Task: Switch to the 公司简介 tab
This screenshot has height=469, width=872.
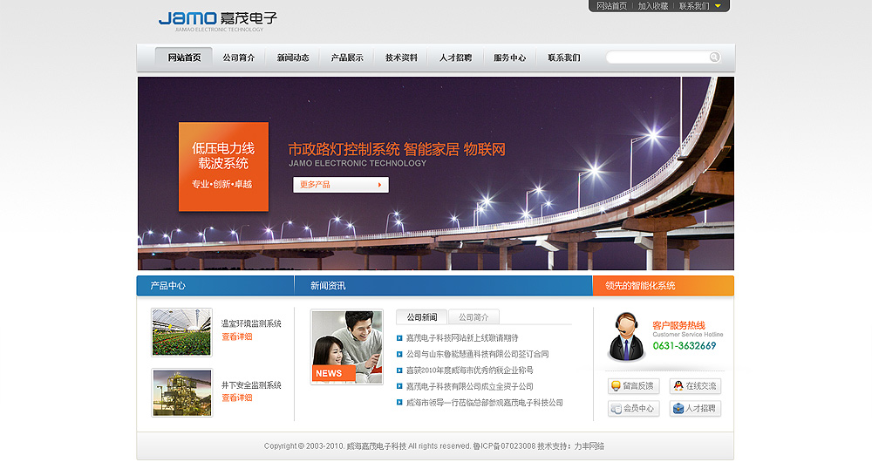Action: 473,317
